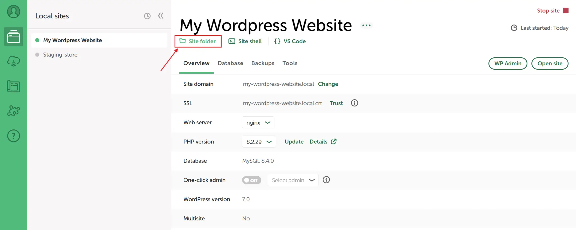
Task: Click the WordPress version 7.0 value
Action: coord(246,199)
